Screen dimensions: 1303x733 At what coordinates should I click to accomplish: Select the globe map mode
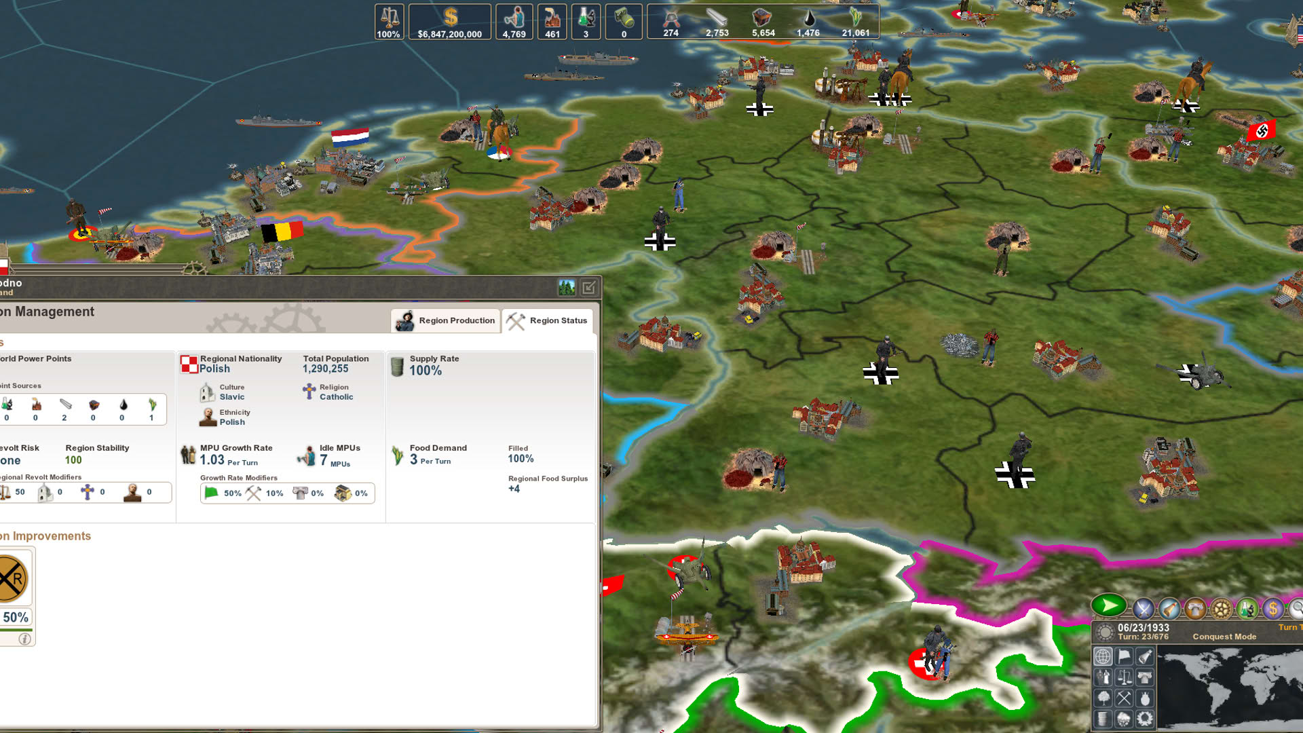pos(1103,656)
